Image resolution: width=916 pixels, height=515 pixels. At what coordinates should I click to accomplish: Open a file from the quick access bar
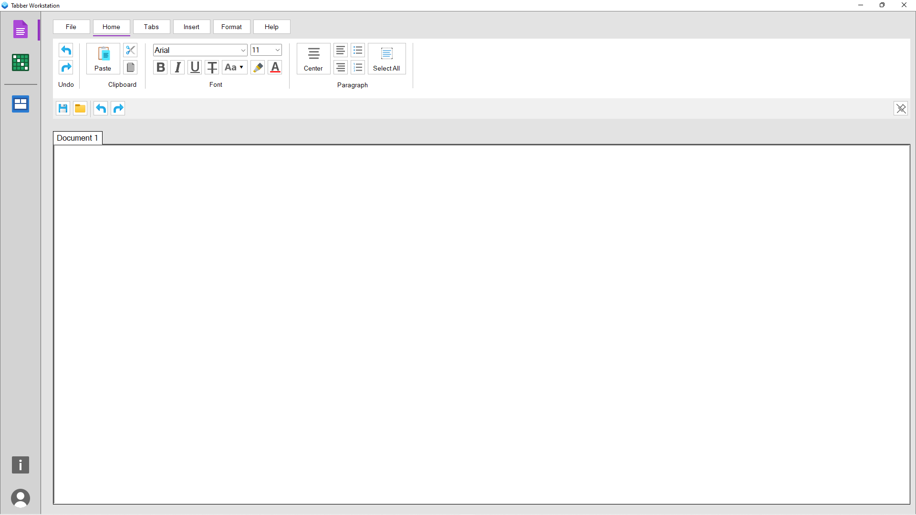pos(80,108)
